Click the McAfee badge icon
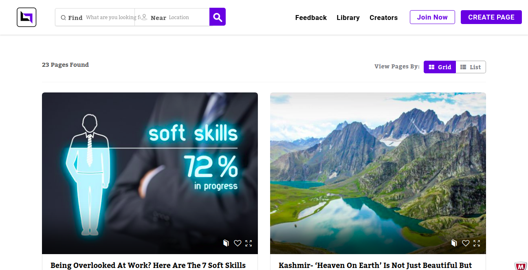This screenshot has width=528, height=270. [521, 266]
